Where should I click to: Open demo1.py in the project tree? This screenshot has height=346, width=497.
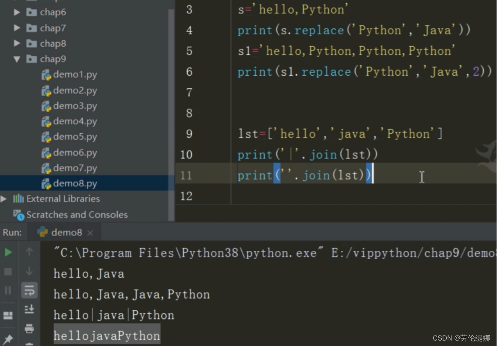(x=75, y=75)
